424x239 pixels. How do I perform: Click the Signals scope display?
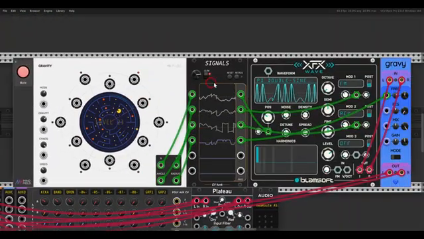click(x=217, y=132)
